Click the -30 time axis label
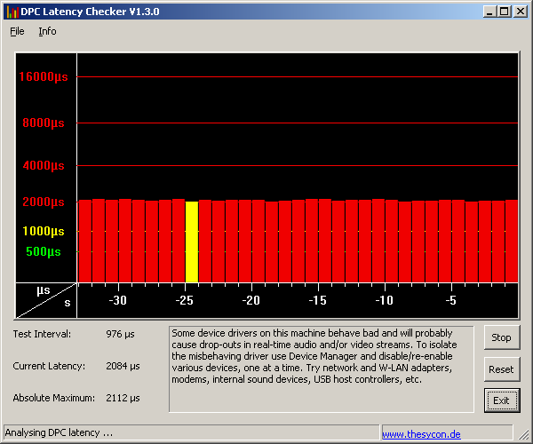 (117, 300)
